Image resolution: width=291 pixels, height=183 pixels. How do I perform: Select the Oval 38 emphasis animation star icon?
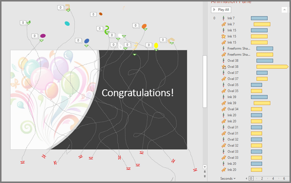(x=224, y=67)
